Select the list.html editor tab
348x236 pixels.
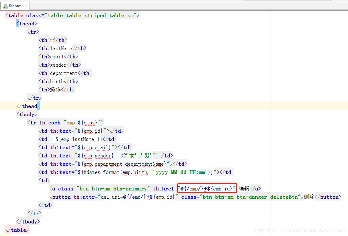click(15, 6)
